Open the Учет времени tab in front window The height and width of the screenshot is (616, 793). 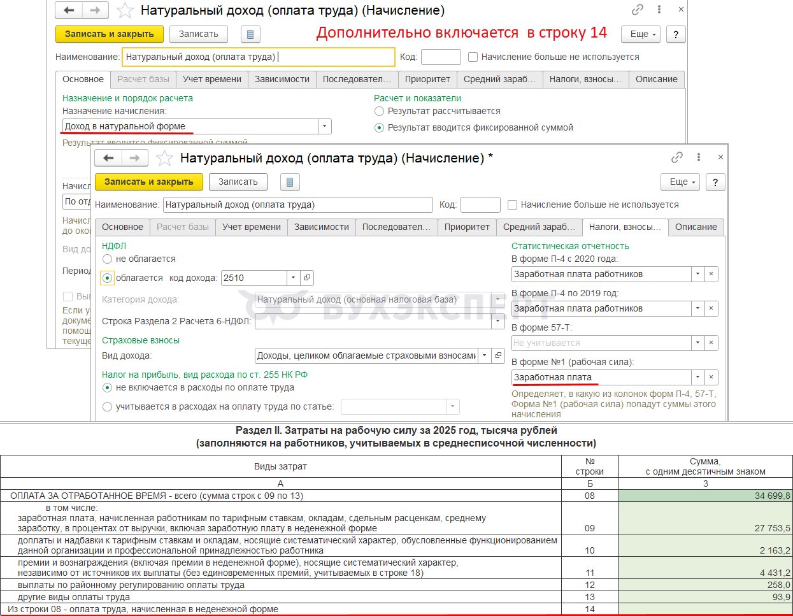(251, 227)
